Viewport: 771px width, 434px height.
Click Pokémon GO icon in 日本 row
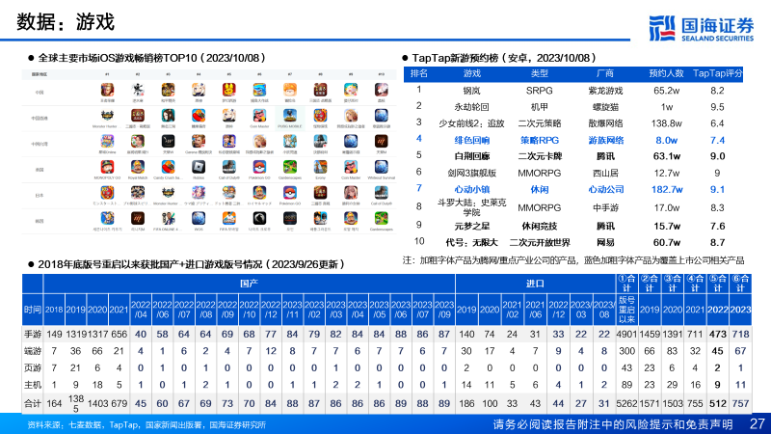pos(290,193)
